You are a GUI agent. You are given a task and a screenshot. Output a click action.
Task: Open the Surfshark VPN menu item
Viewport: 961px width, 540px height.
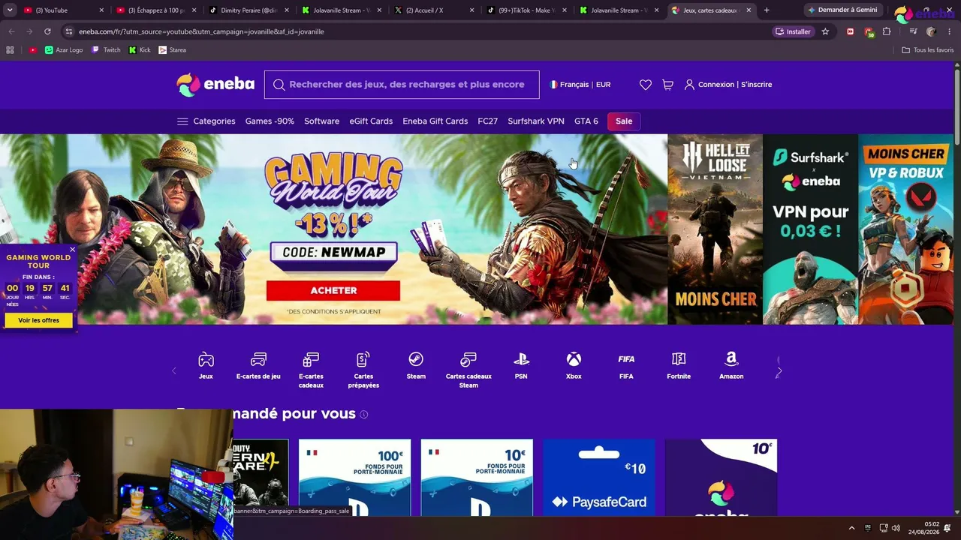pos(536,121)
